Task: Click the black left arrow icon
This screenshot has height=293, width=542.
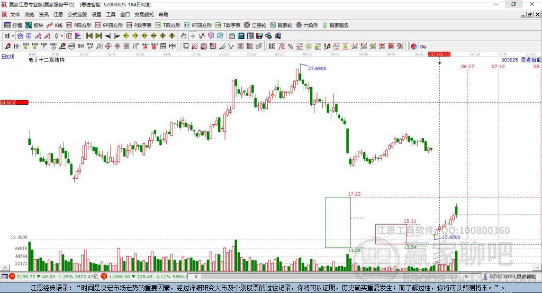Action: (x=108, y=36)
